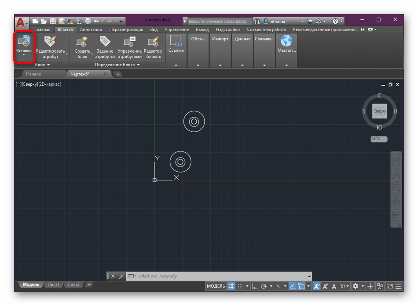This screenshot has width=418, height=306.
Task: Click the Save icon in quick access toolbar
Action: tap(53, 21)
